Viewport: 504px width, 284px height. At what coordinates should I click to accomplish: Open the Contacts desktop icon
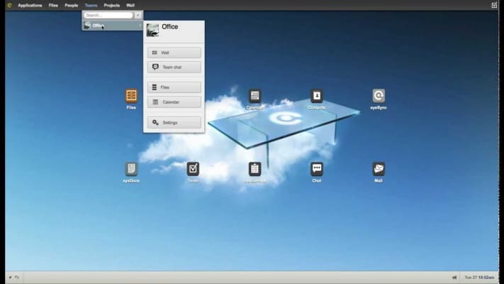[x=317, y=96]
